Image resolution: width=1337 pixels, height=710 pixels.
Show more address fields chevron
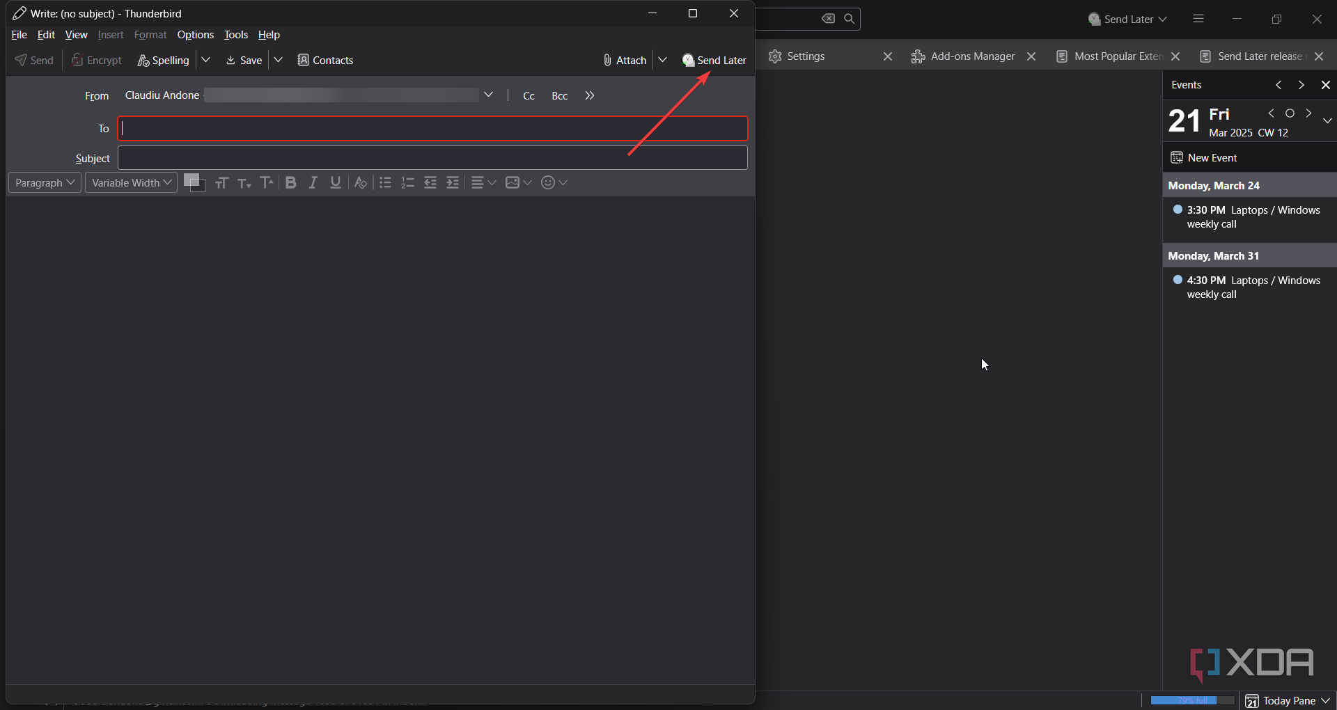pos(590,95)
